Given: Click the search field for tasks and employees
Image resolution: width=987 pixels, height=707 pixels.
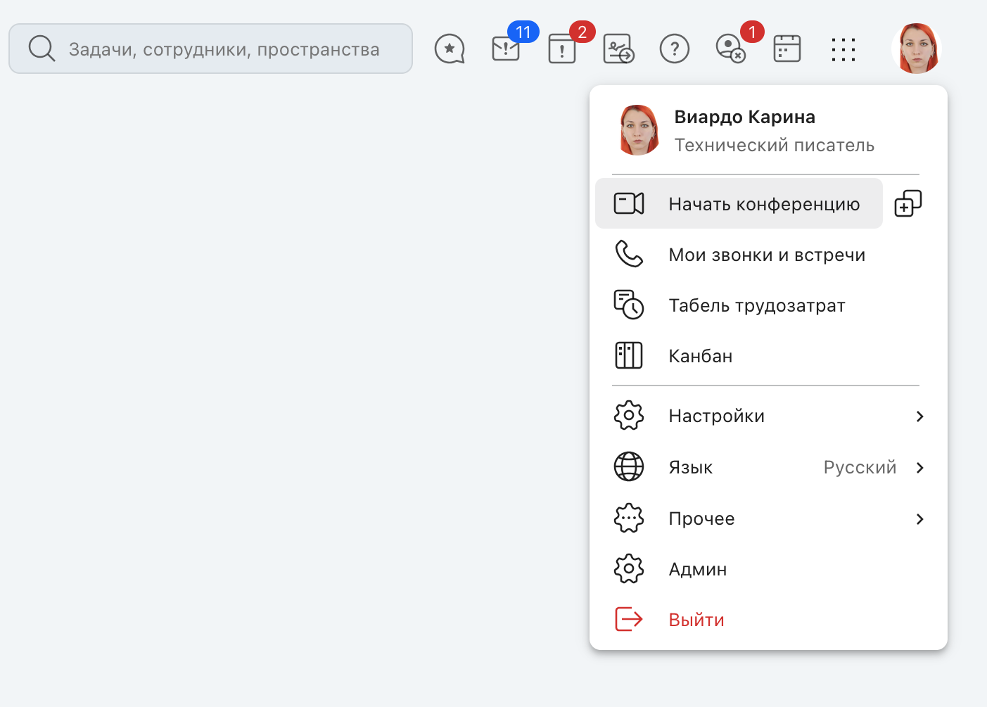Looking at the screenshot, I should [x=210, y=49].
